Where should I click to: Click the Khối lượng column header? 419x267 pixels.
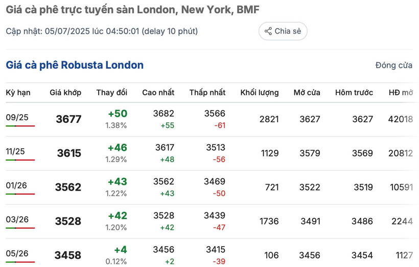[x=260, y=92]
